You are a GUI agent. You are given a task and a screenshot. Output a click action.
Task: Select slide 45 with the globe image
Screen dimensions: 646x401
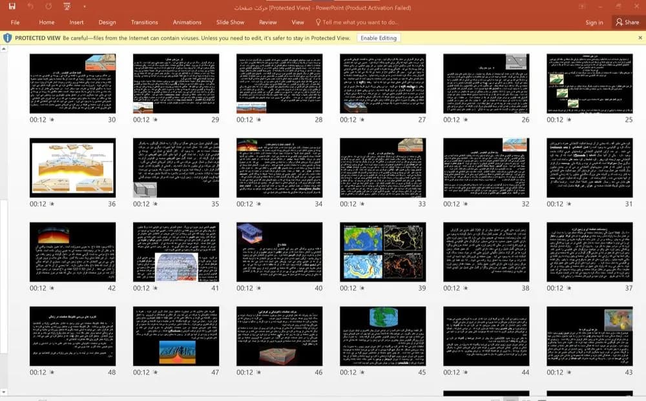click(x=382, y=336)
